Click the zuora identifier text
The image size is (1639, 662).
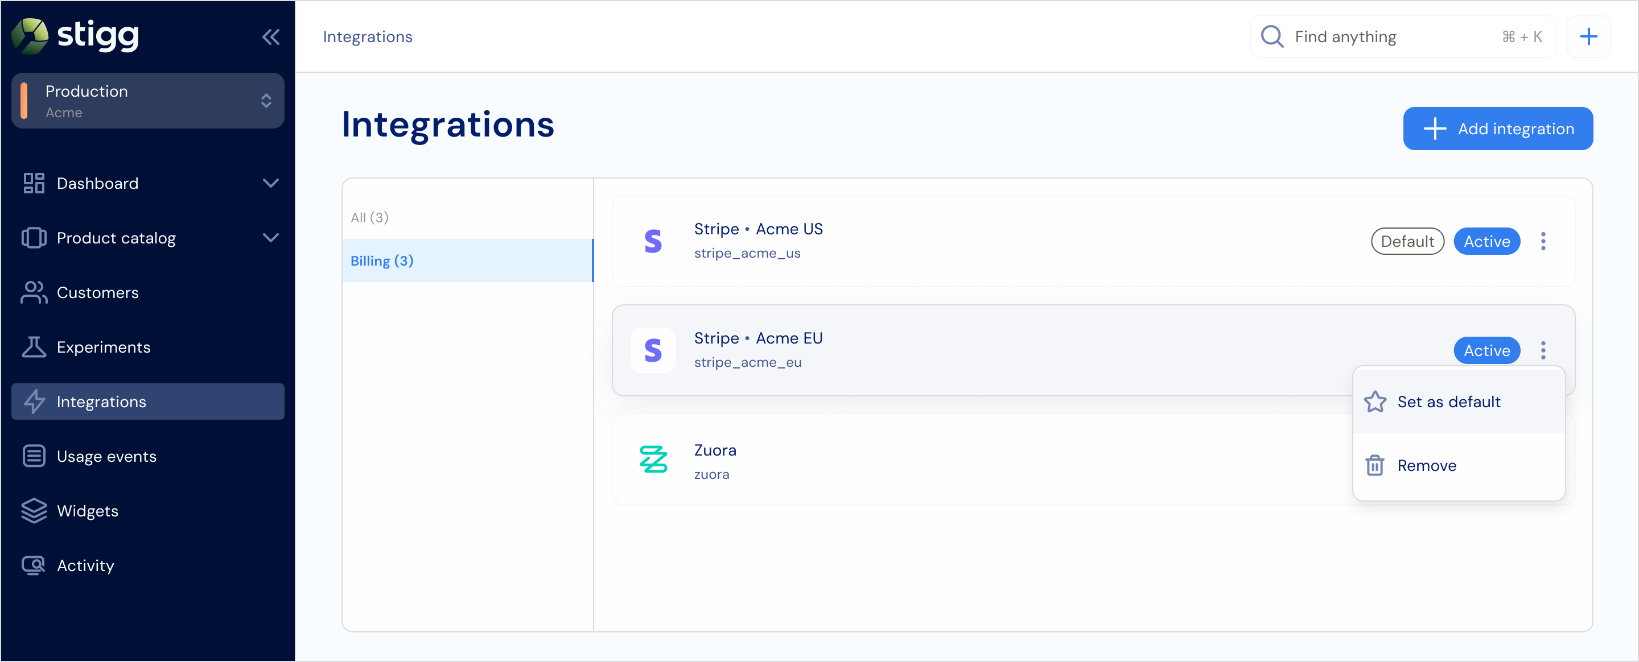(x=711, y=474)
